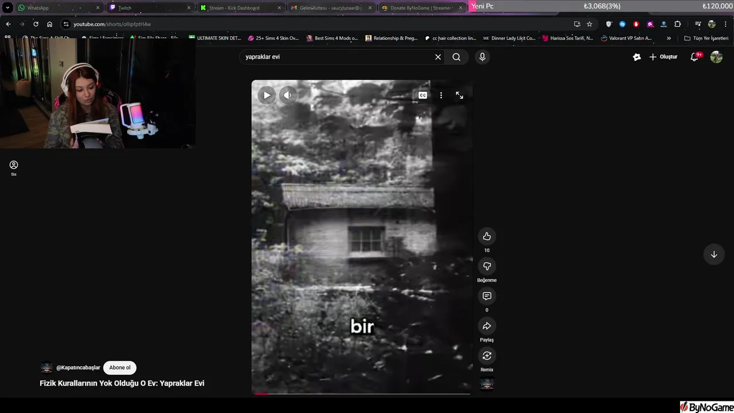Image resolution: width=734 pixels, height=413 pixels.
Task: Like the Short with the thumbs-up icon
Action: click(487, 236)
